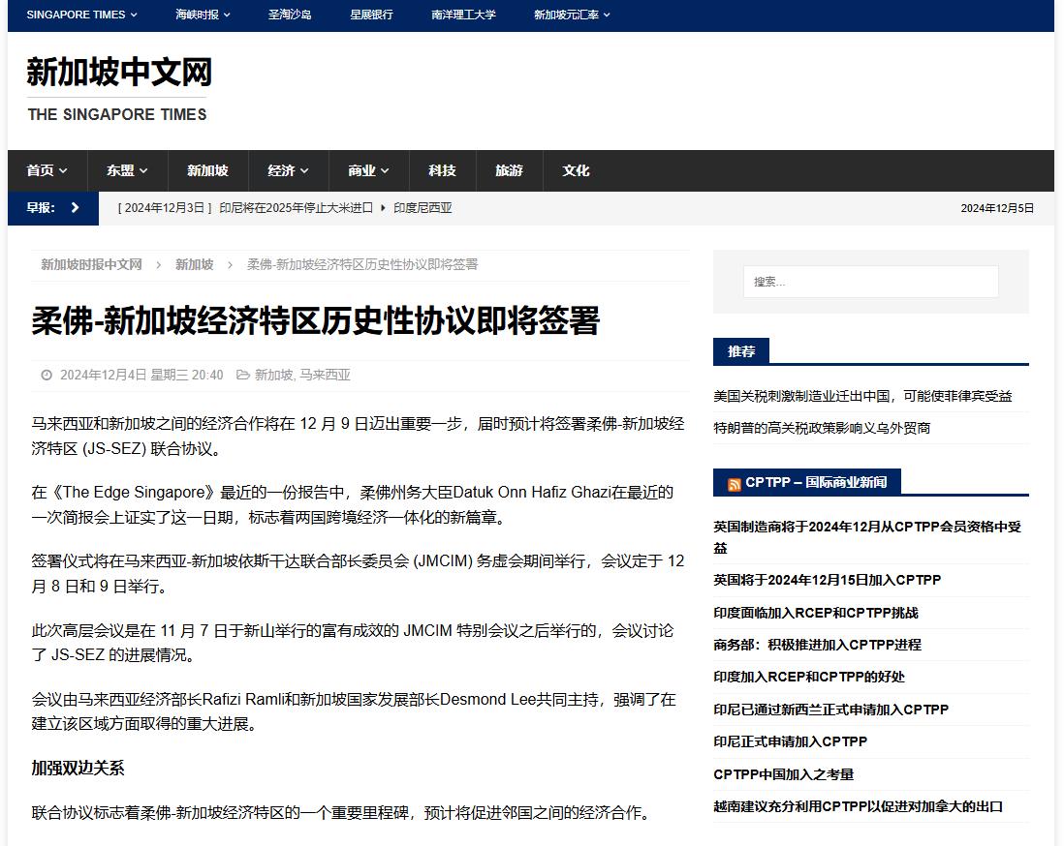Go to the 文化 section

576,170
